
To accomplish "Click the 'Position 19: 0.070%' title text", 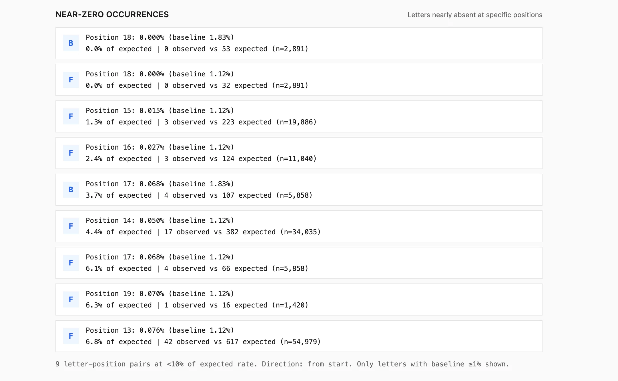I will coord(160,294).
